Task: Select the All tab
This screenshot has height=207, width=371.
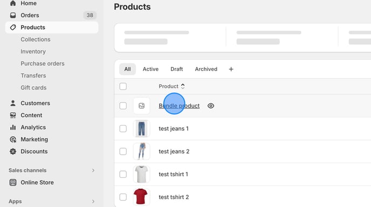Action: coord(127,69)
